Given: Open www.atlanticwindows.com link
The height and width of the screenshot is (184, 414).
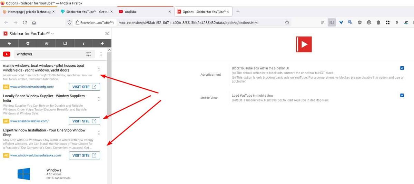Looking at the screenshot, I should click(x=29, y=121).
